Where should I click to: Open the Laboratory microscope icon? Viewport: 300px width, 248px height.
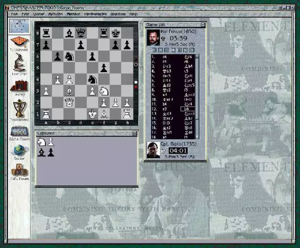[19, 64]
